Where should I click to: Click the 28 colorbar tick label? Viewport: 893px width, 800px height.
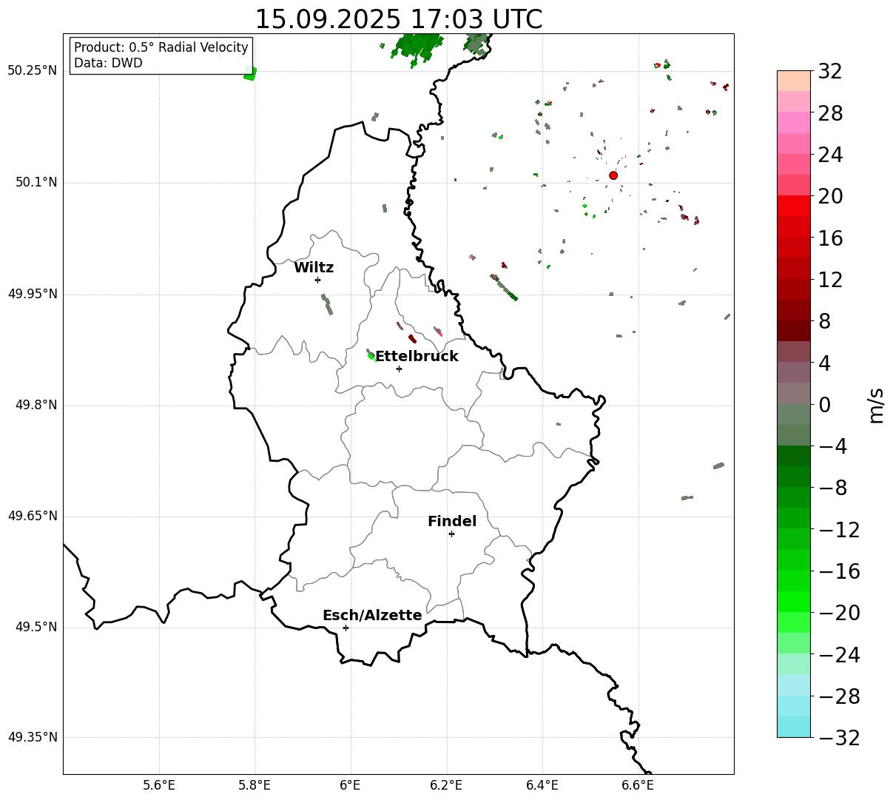pos(830,114)
